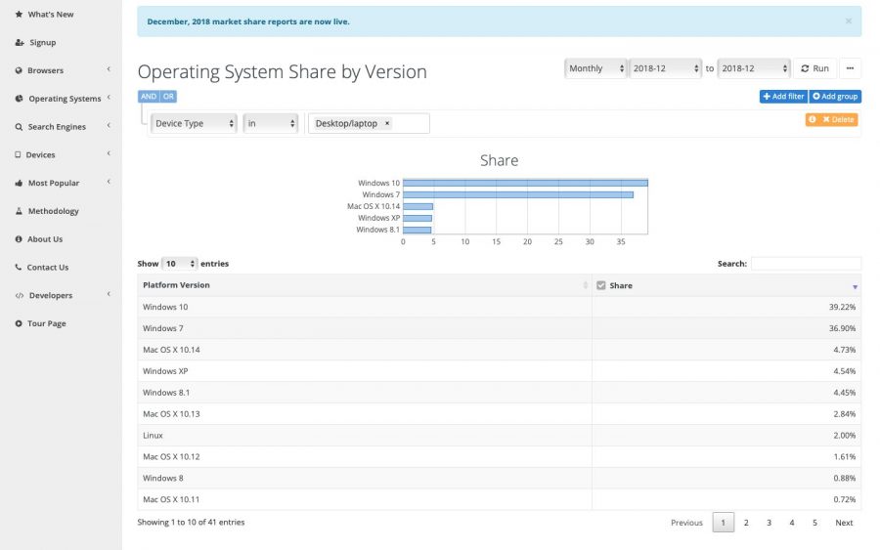Open the Signup sidebar link
The width and height of the screenshot is (880, 550).
click(x=43, y=42)
